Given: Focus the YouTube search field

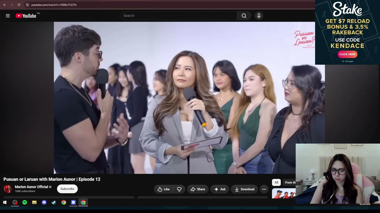Looking at the screenshot, I should (179, 16).
